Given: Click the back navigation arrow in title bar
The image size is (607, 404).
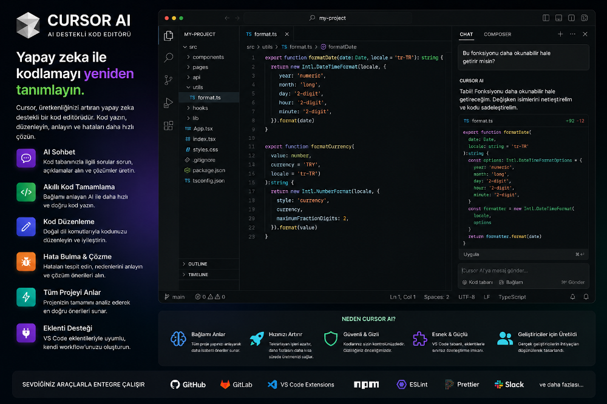Looking at the screenshot, I should tap(227, 18).
